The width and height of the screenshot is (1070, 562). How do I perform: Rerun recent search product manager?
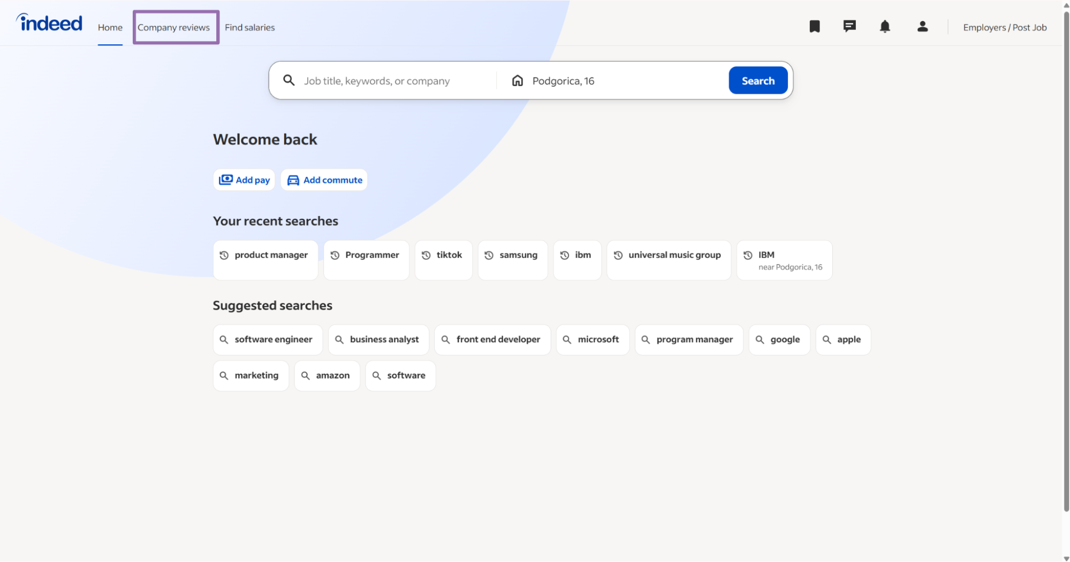265,260
